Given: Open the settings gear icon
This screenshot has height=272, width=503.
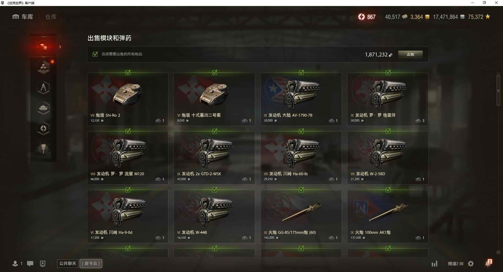Looking at the screenshot, I should (x=471, y=264).
